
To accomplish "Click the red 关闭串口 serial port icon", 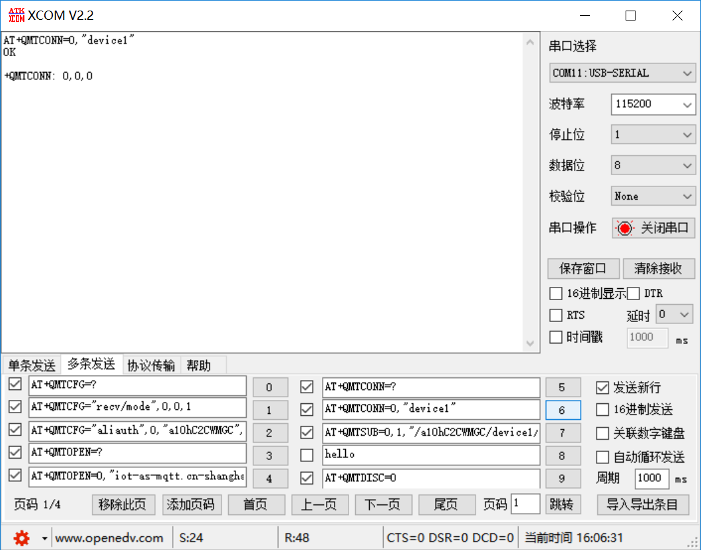I will pos(624,227).
